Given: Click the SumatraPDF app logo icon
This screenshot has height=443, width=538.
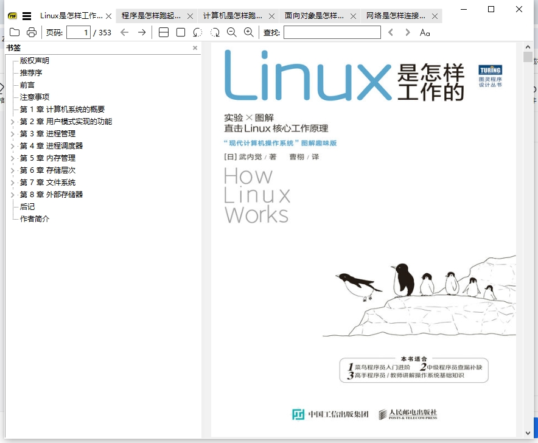Looking at the screenshot, I should click(x=13, y=16).
